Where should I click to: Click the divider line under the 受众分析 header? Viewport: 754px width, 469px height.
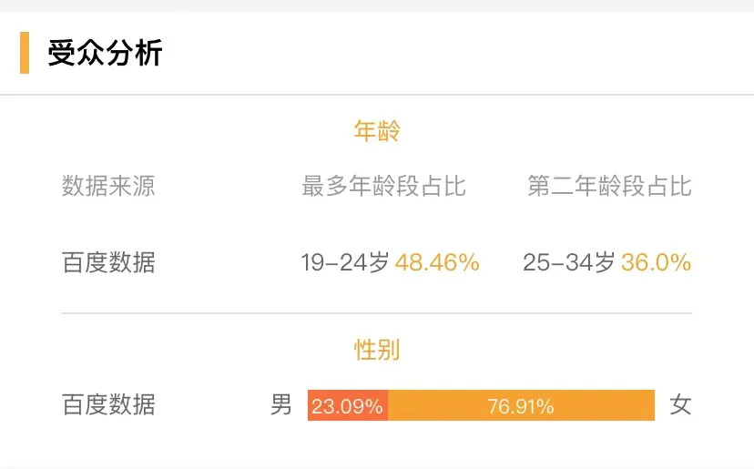pyautogui.click(x=377, y=95)
